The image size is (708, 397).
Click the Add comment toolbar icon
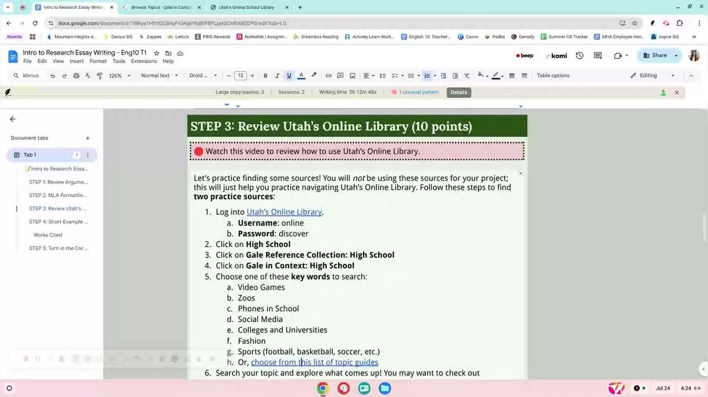tap(340, 75)
